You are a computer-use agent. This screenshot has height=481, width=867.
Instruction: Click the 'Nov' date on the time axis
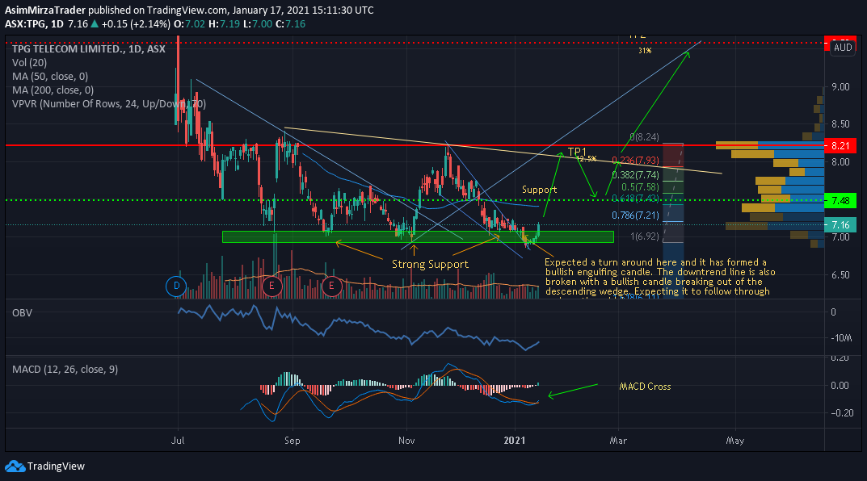(x=406, y=441)
